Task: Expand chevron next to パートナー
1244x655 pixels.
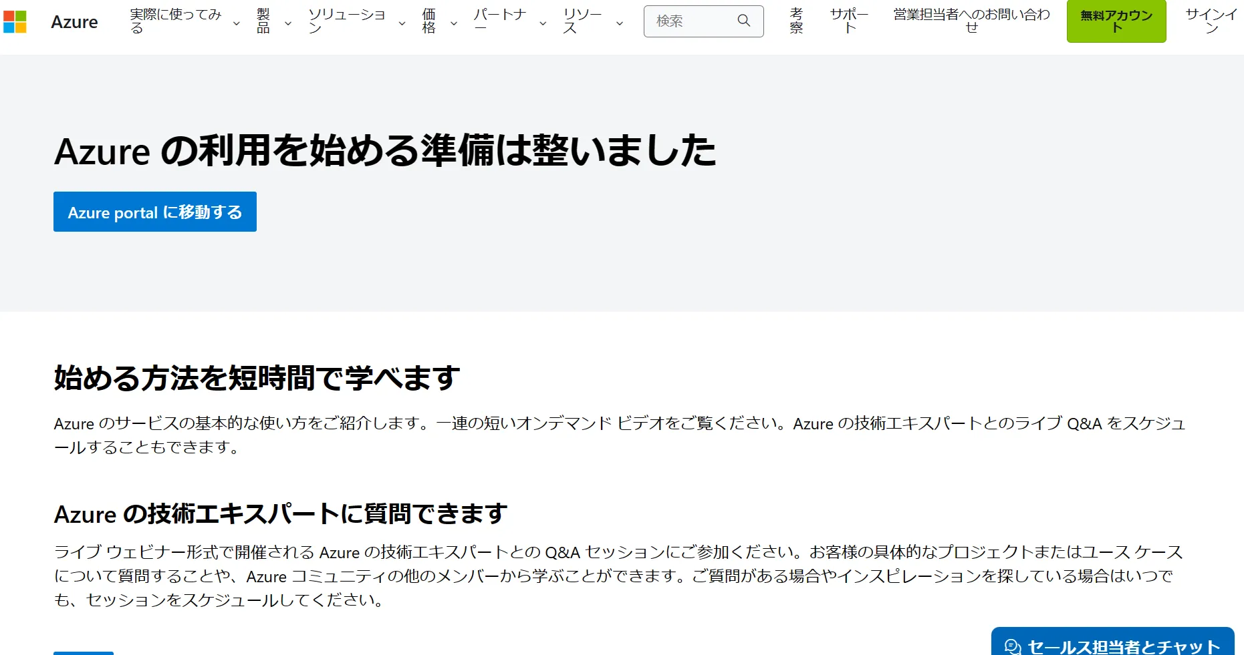Action: (543, 23)
